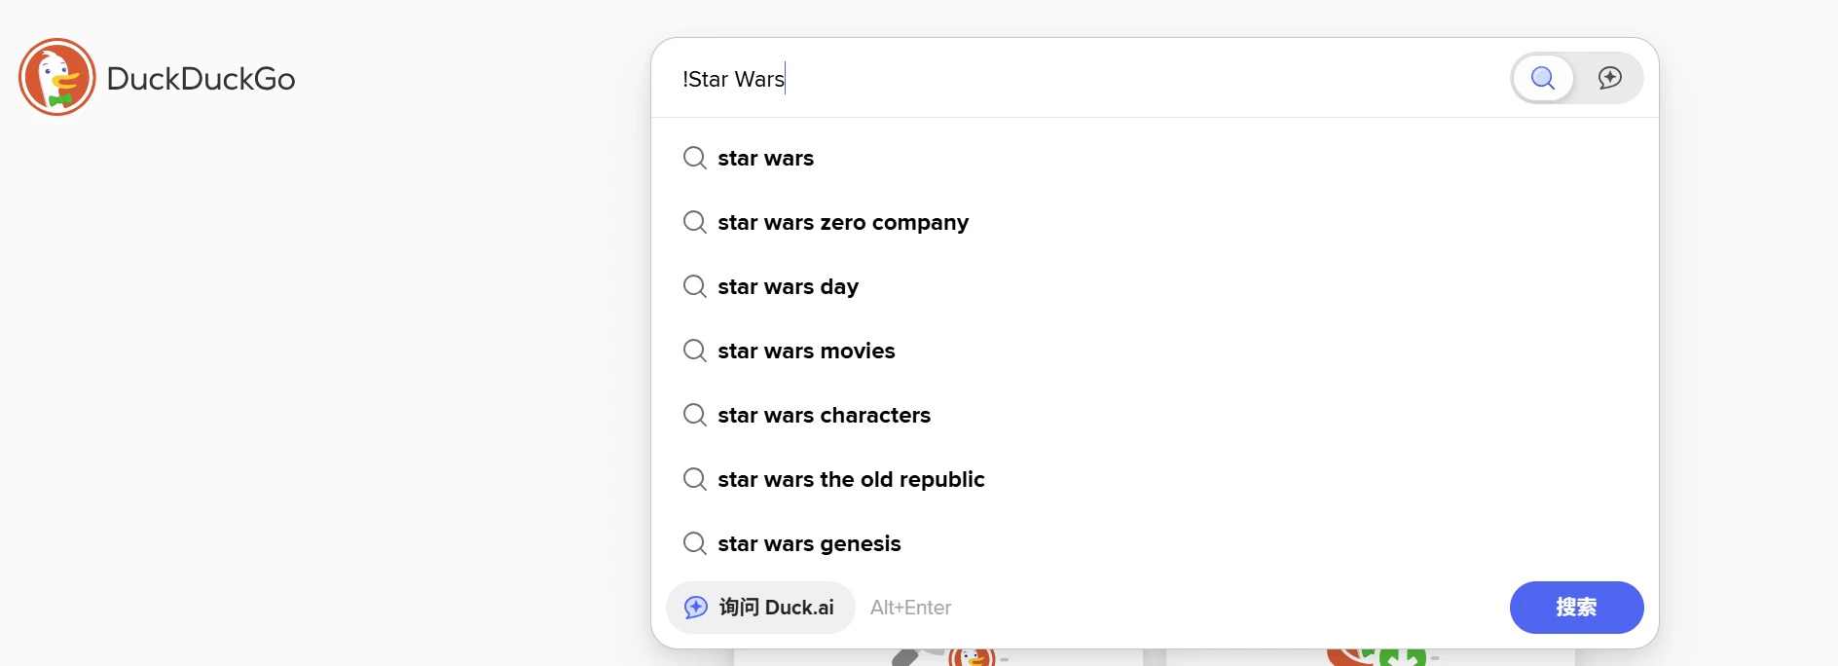Choose suggestion star wars zero company
Screen dimensions: 1838x666
pos(1155,222)
